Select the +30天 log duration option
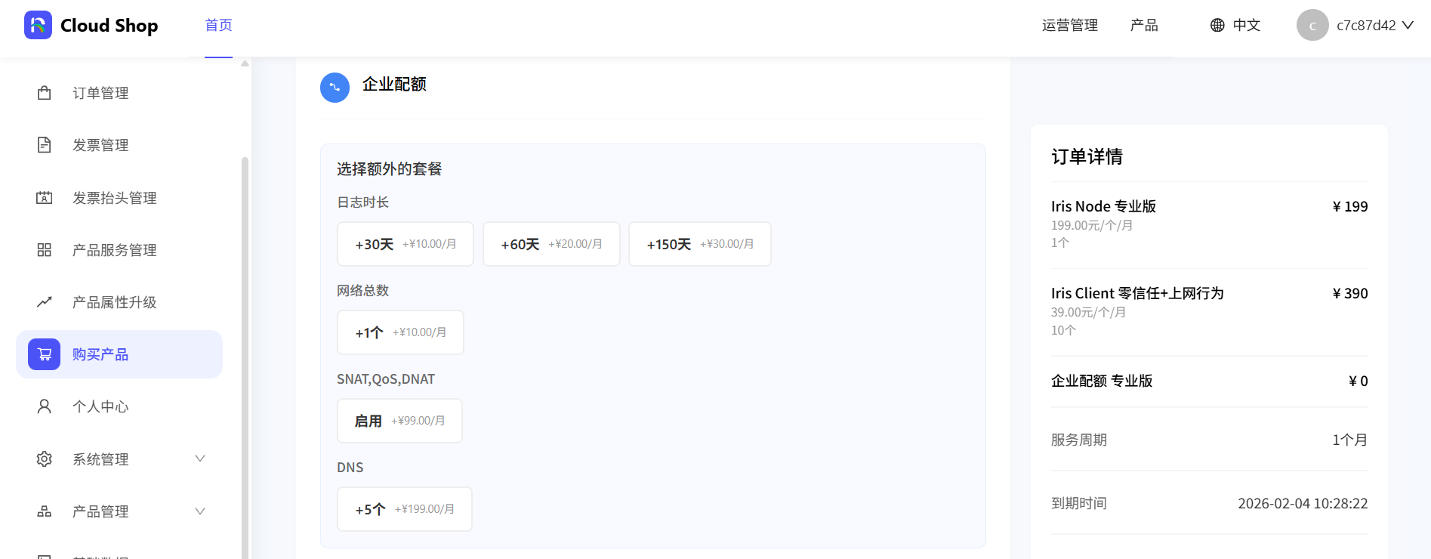Viewport: 1431px width, 559px height. [x=405, y=244]
